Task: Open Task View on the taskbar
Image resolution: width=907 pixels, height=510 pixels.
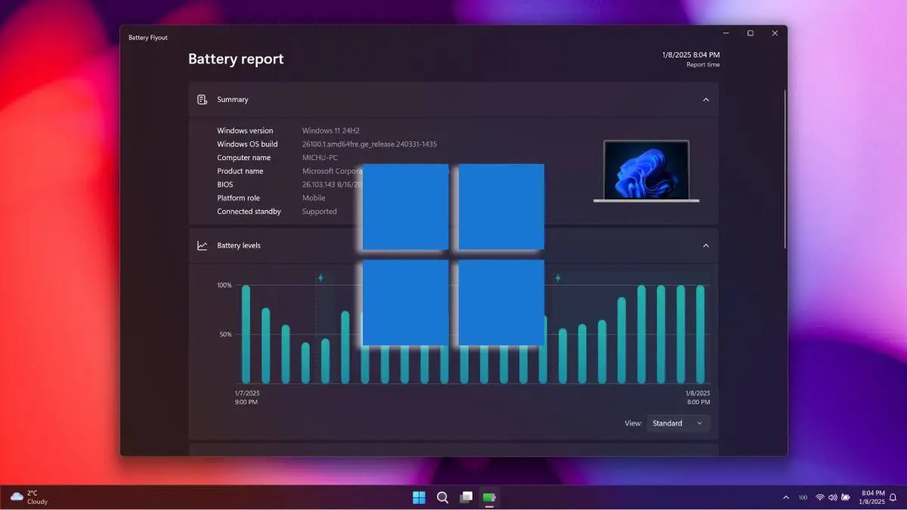Action: (x=466, y=497)
